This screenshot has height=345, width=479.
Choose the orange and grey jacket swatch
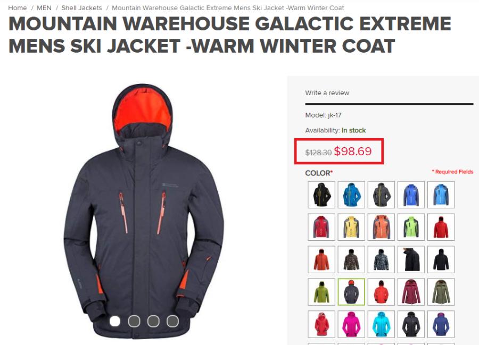(x=381, y=228)
